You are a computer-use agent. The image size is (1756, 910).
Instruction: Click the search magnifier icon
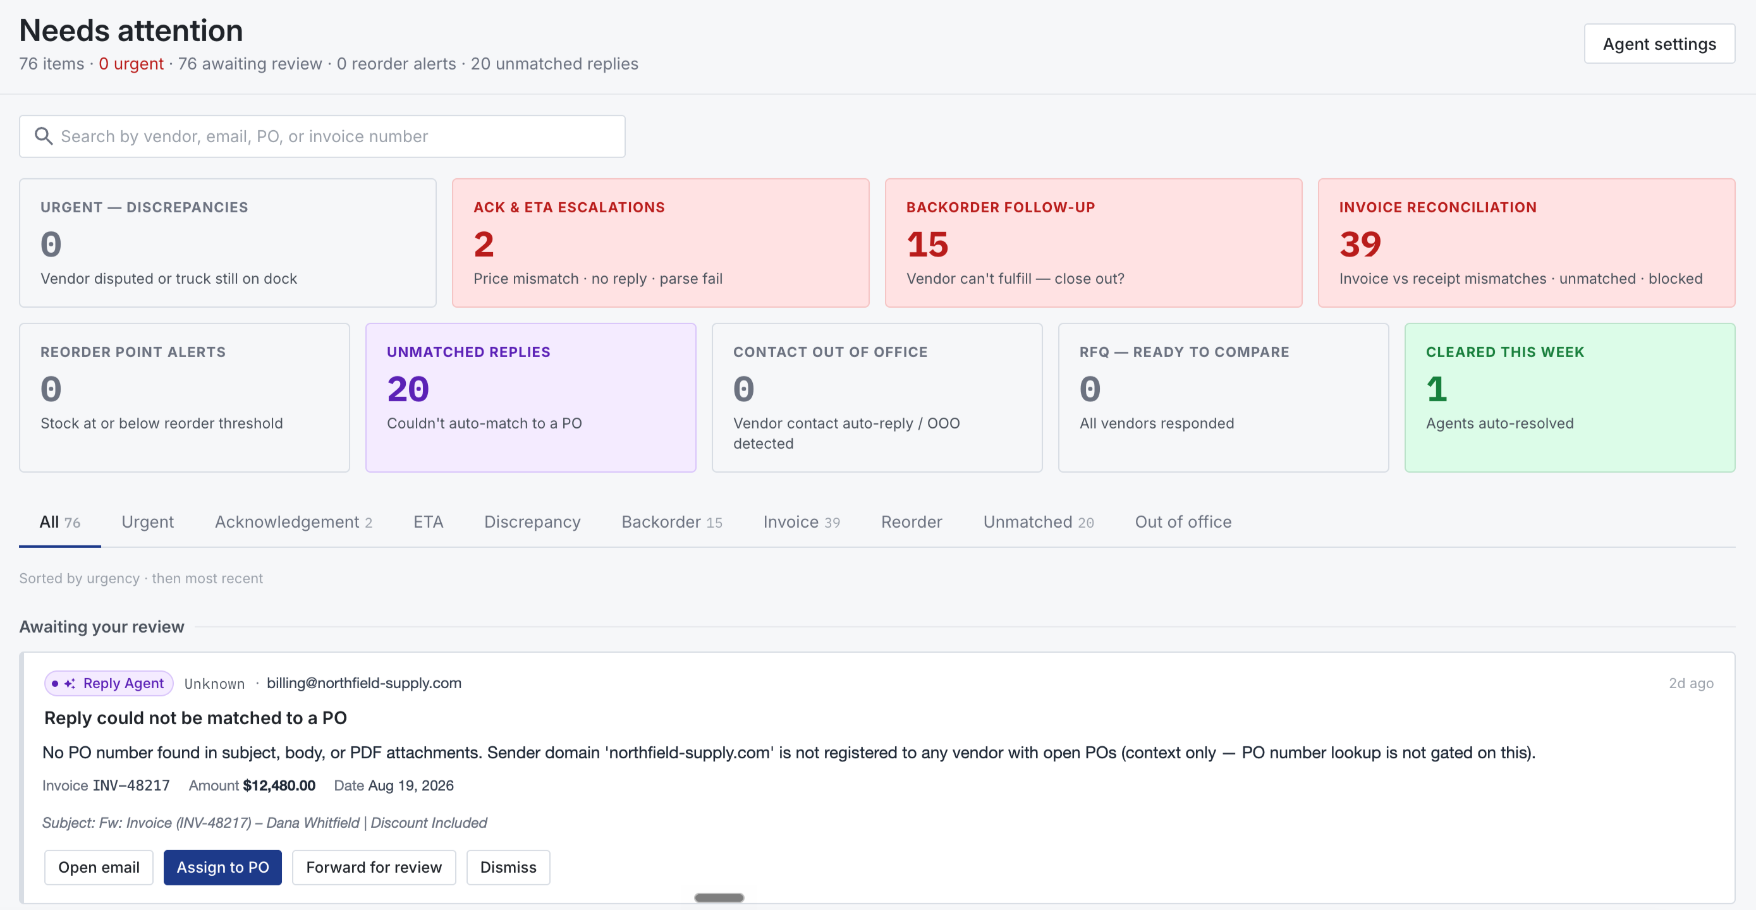[44, 136]
